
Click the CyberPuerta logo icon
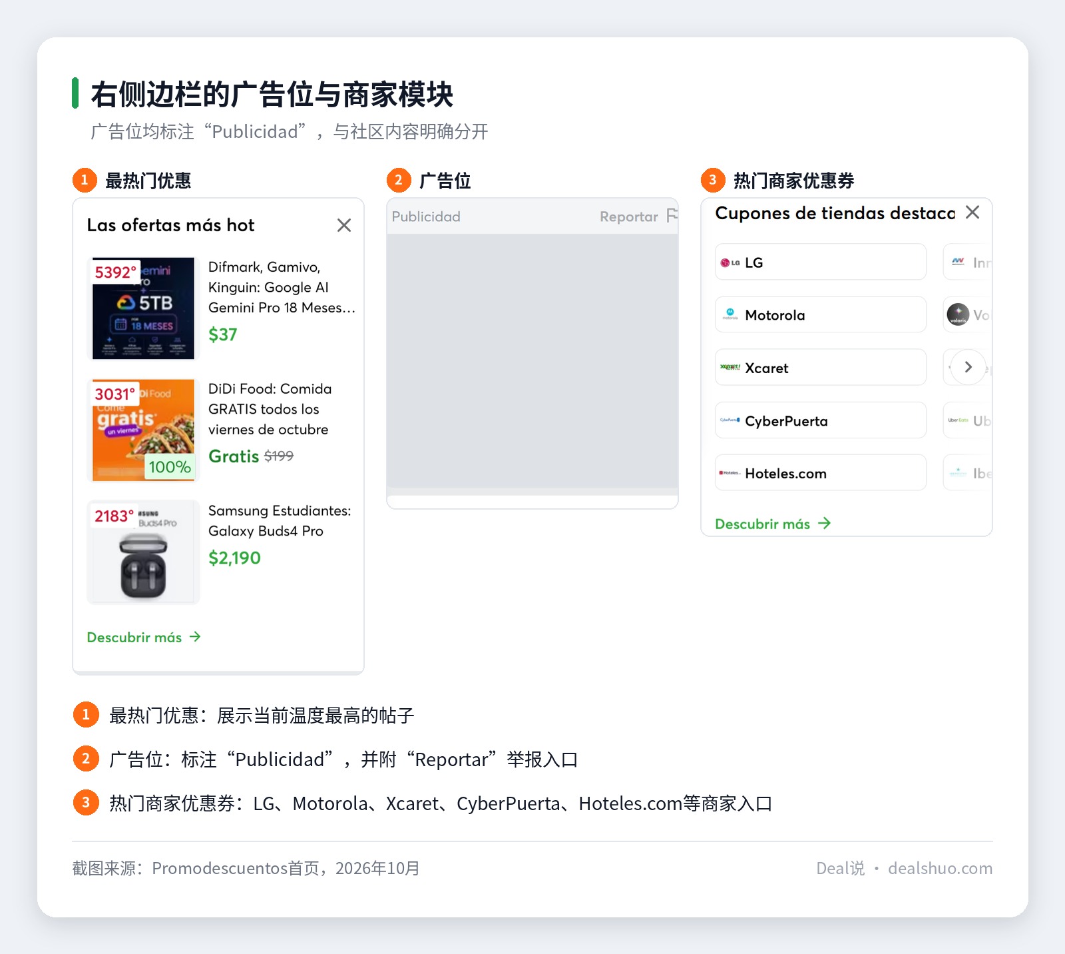point(730,420)
